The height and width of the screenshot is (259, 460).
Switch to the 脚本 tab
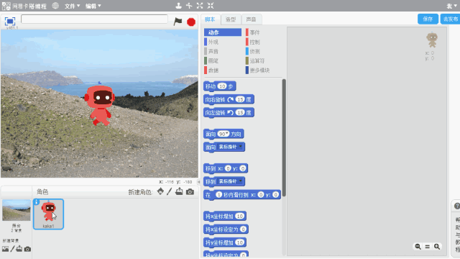[210, 19]
